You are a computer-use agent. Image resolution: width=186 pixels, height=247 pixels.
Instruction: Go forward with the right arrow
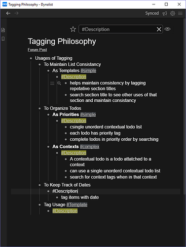(x=16, y=13)
